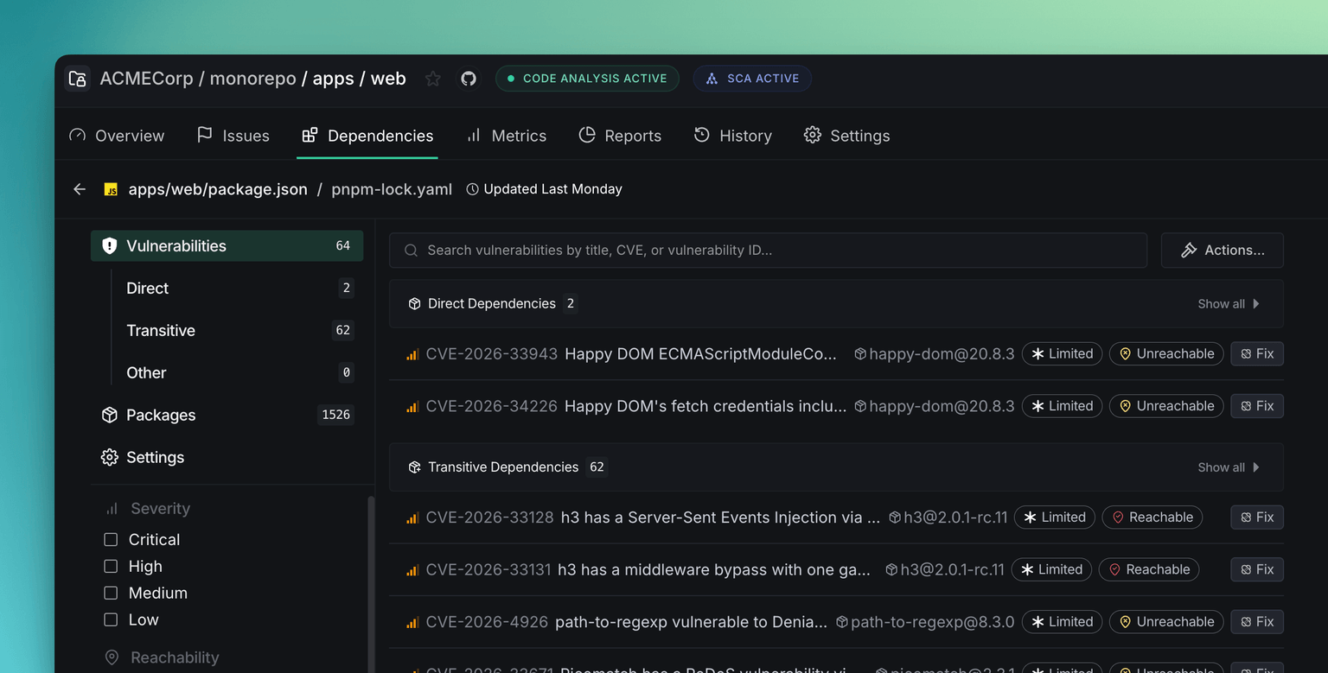
Task: Click the Overview tab gauge icon
Action: click(78, 136)
